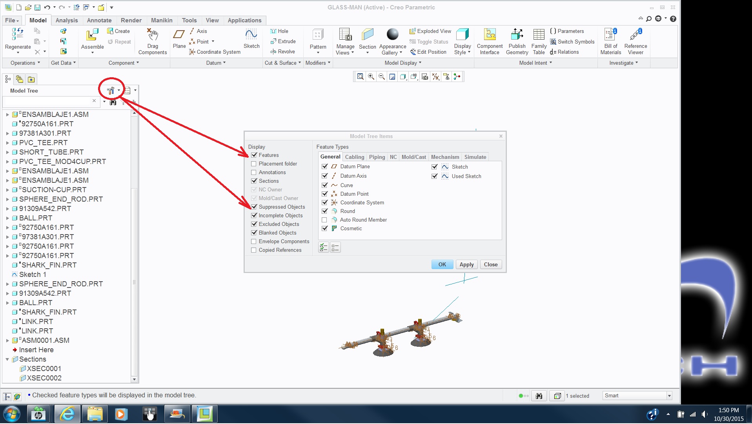Open the Mechanism feature types tab

click(445, 157)
